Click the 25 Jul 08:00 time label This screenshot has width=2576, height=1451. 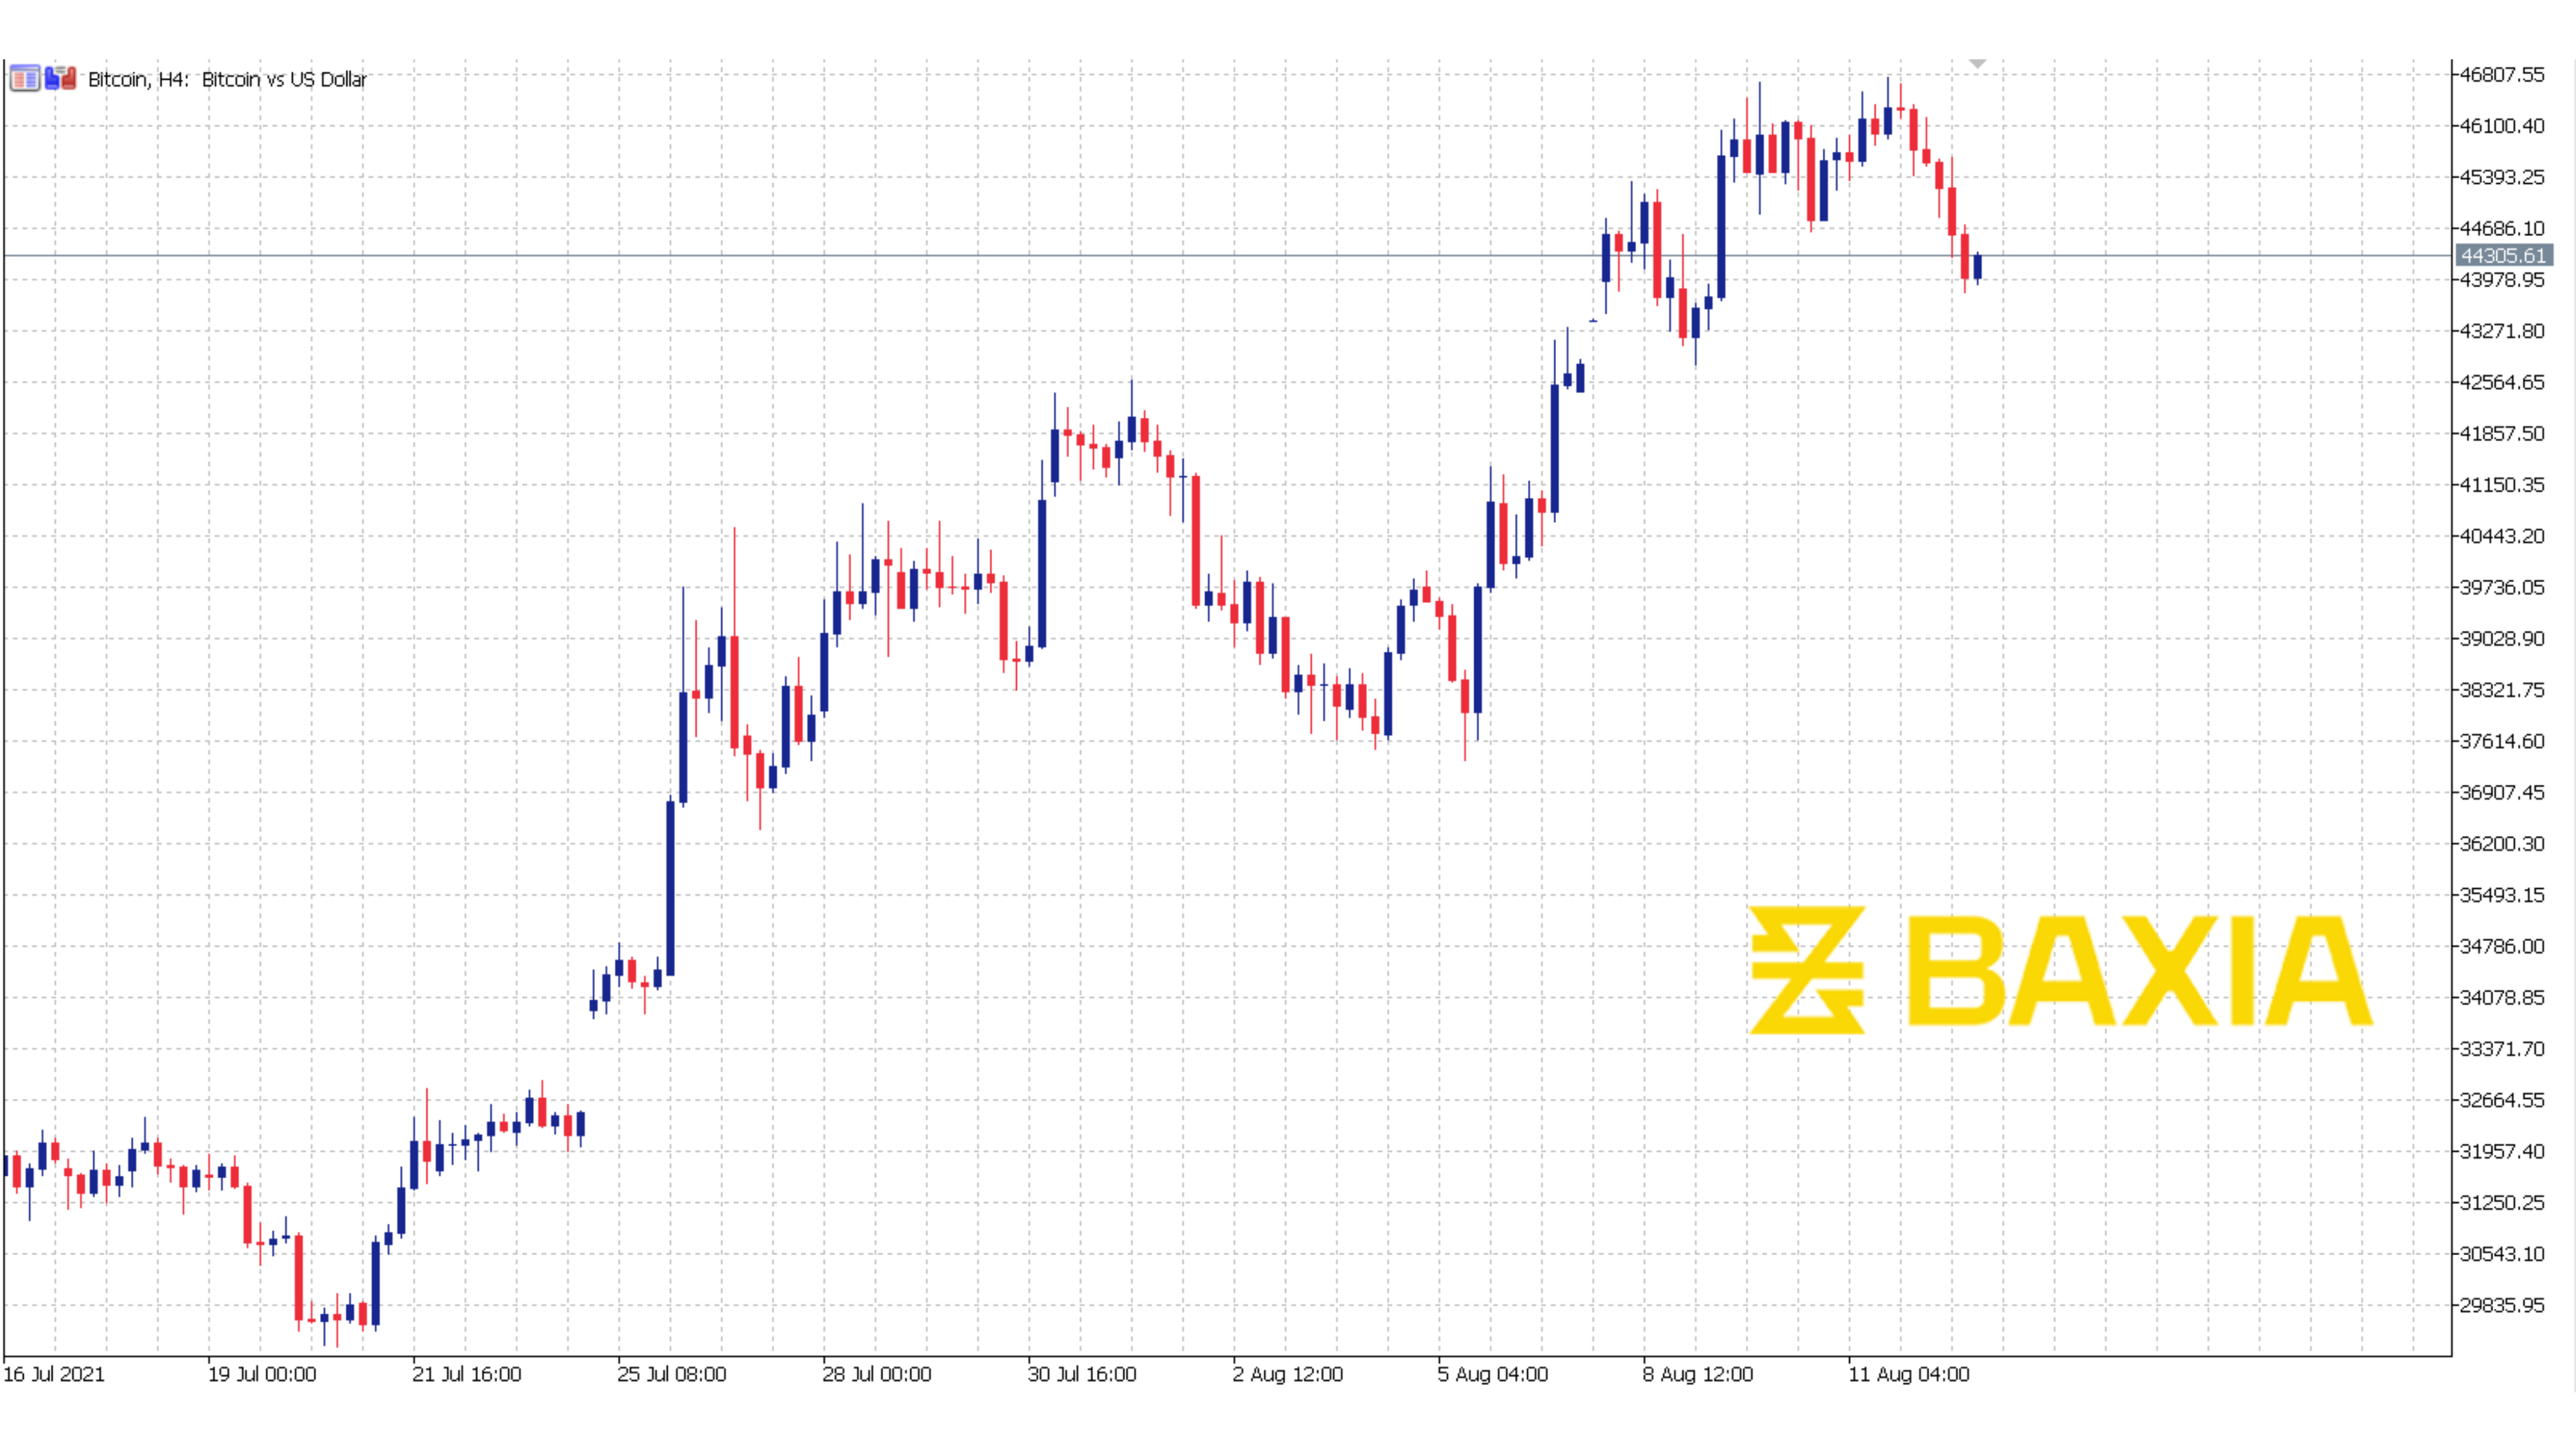pos(672,1374)
